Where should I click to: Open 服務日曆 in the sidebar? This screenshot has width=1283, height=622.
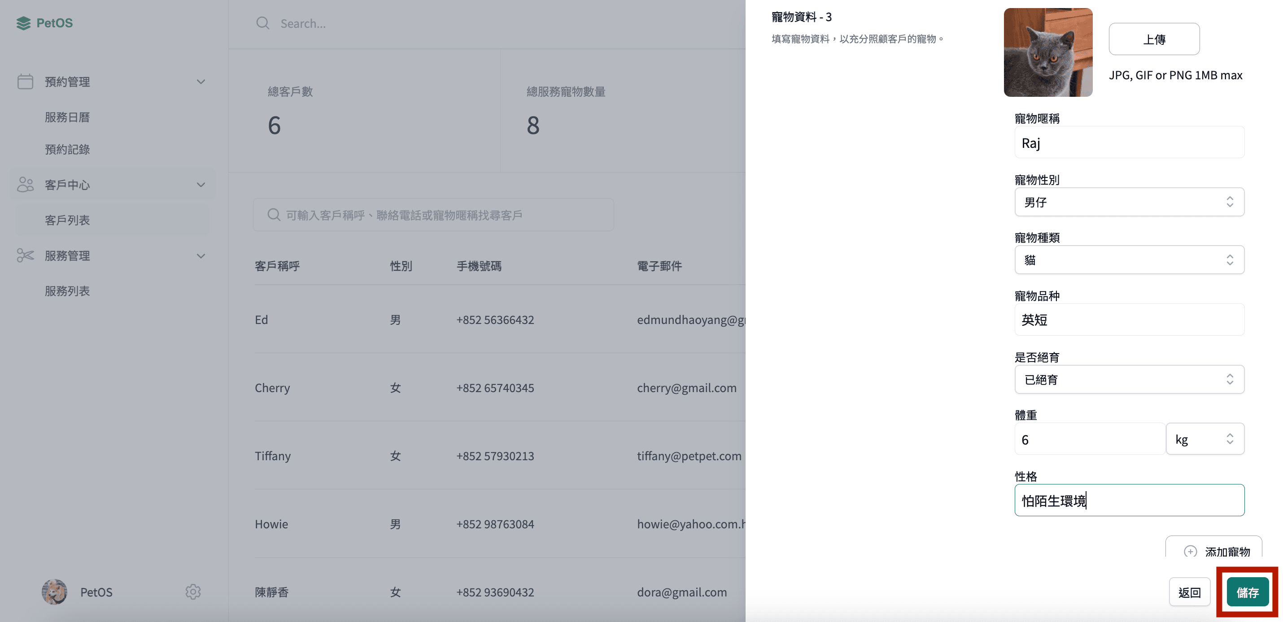[67, 117]
